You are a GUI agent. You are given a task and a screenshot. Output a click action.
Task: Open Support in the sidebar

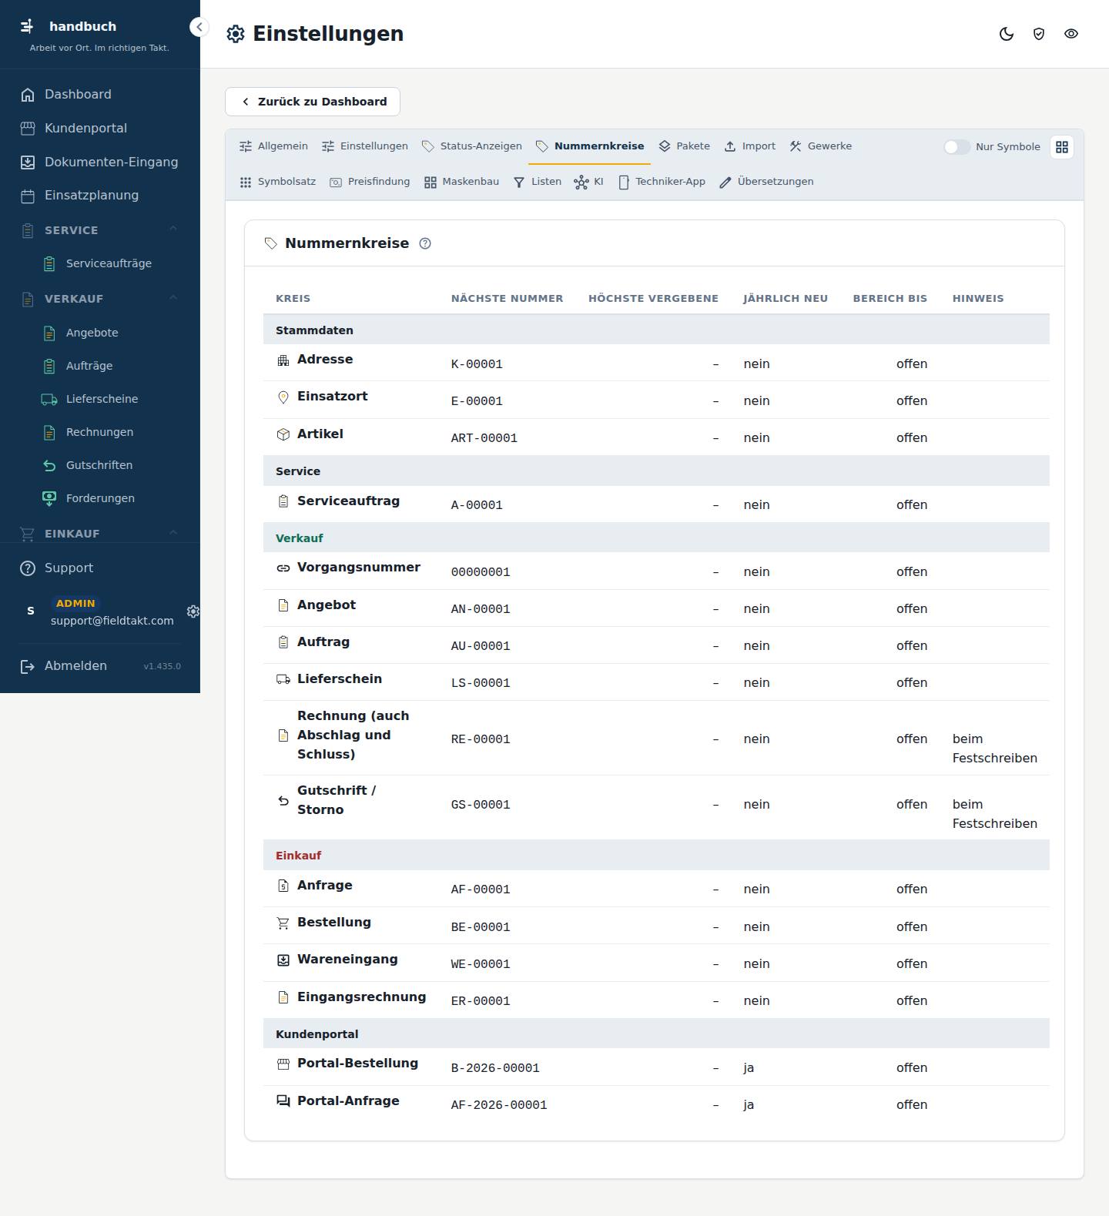[100, 568]
